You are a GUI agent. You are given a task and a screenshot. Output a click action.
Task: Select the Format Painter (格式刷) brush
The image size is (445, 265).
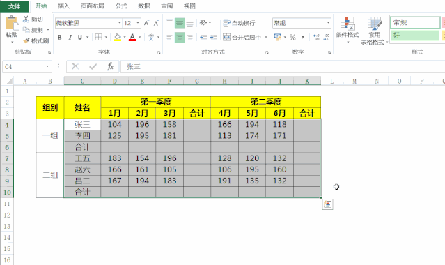26,40
